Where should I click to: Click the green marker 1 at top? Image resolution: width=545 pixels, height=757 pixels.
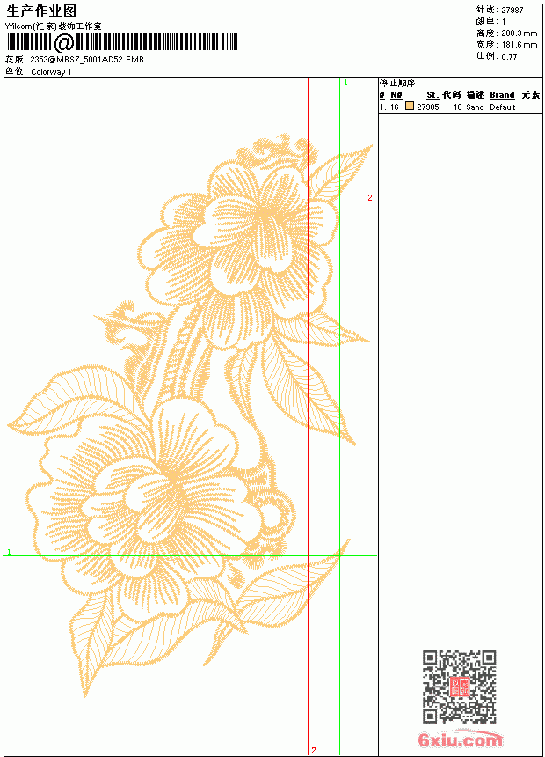(x=345, y=83)
